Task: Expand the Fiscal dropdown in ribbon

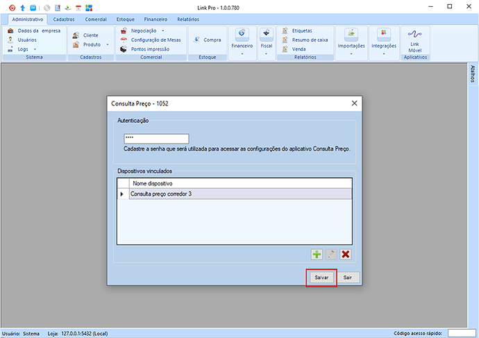Action: [266, 43]
